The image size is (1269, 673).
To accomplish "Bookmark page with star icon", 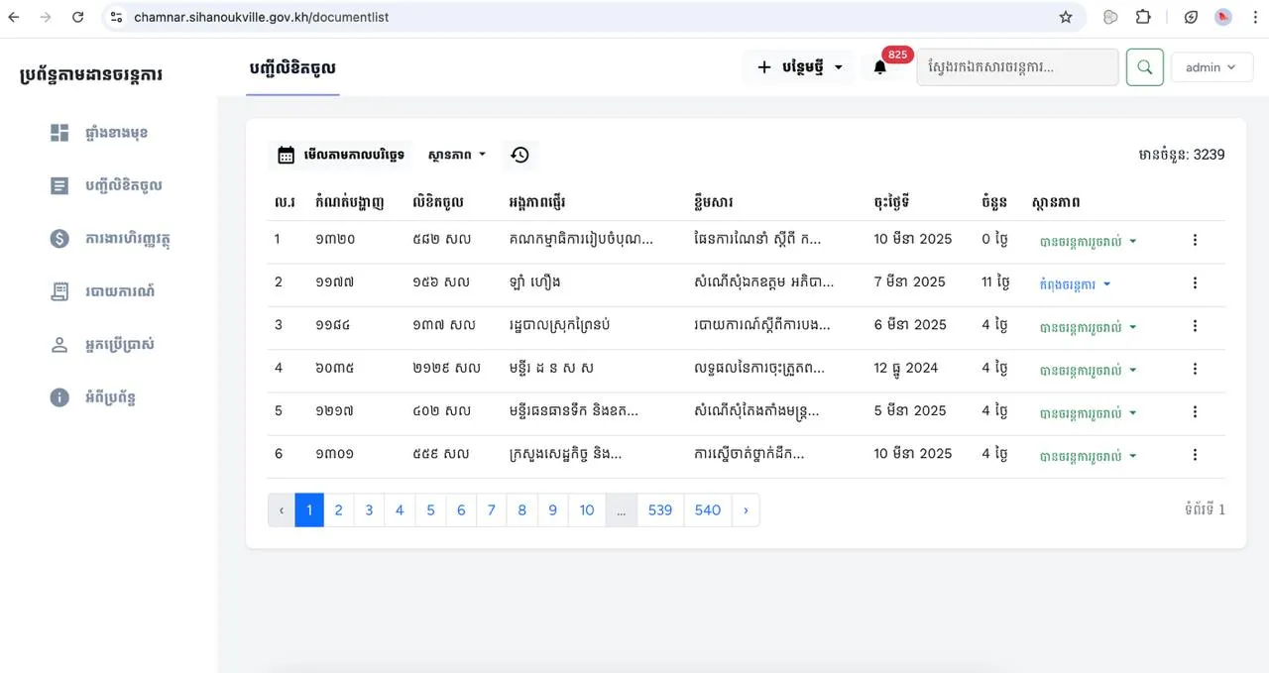I will pos(1066,17).
